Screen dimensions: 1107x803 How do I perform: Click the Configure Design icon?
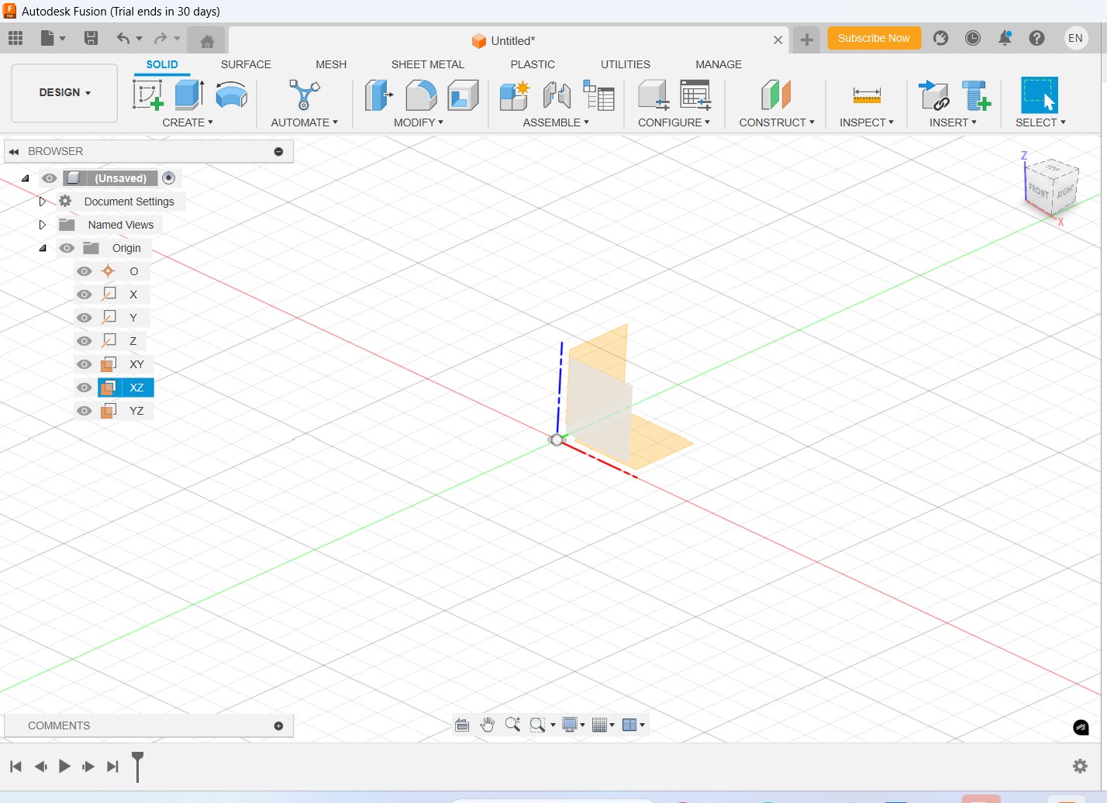point(654,95)
